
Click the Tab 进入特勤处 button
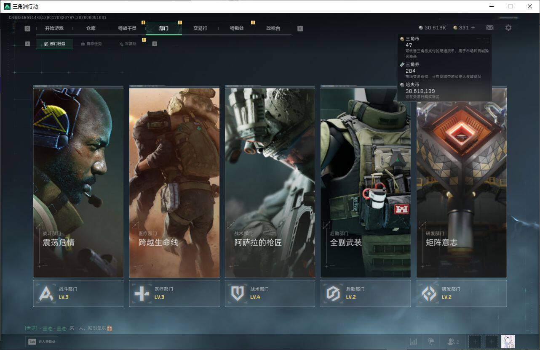42,342
